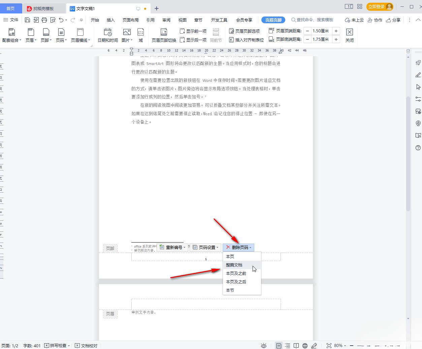Select 整篇文档 from delete menu
Viewport: 422px width, 349px height.
tap(242, 265)
